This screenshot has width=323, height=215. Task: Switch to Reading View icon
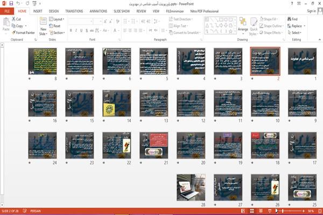pyautogui.click(x=261, y=211)
